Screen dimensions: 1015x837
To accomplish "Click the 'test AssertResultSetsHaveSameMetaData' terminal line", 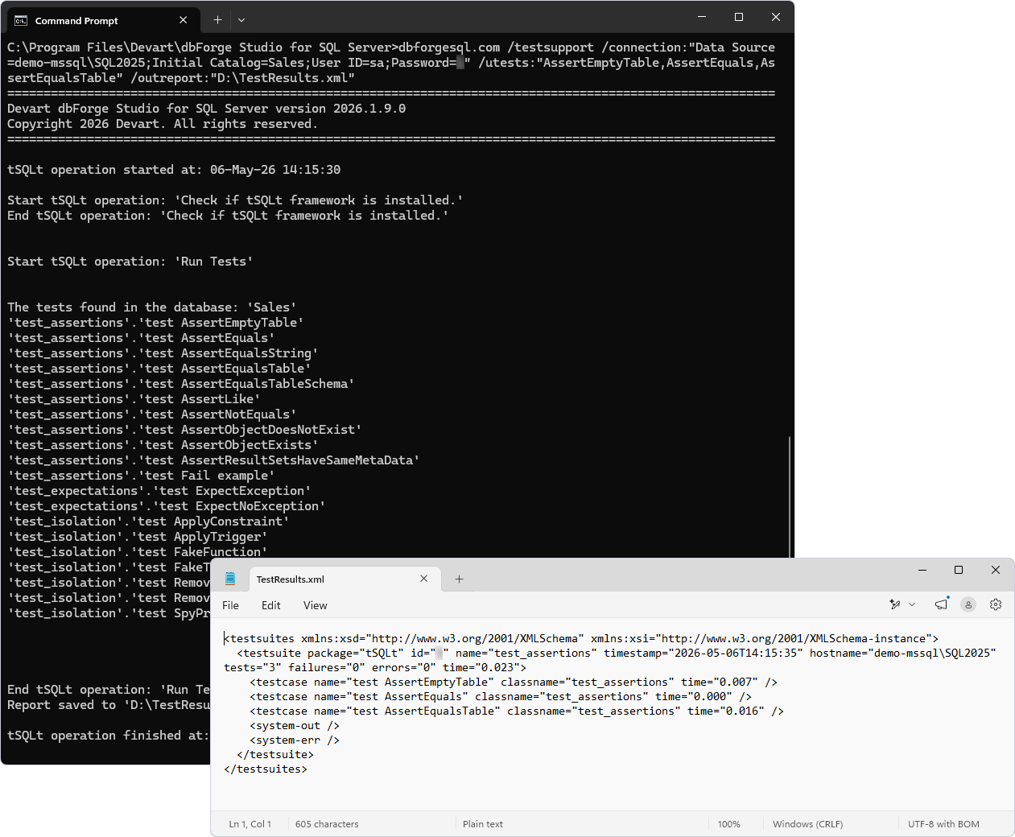I will point(213,460).
